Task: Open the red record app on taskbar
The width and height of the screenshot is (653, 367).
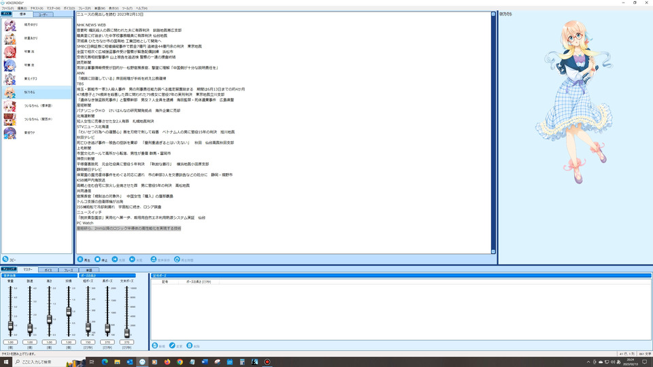Action: (267, 362)
